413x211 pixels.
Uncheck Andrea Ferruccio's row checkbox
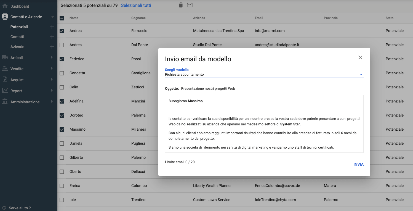(x=62, y=31)
